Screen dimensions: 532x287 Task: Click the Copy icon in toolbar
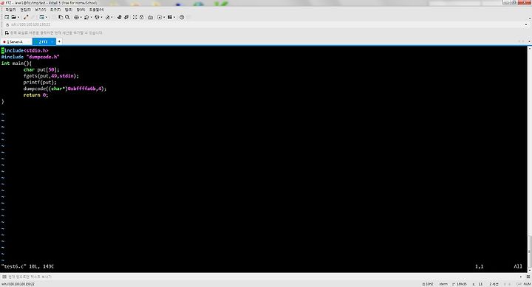(x=61, y=17)
